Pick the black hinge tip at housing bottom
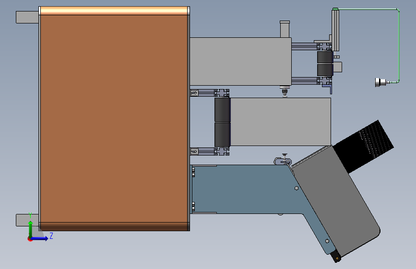Screen dimensions: 416x269 pos(336,257)
